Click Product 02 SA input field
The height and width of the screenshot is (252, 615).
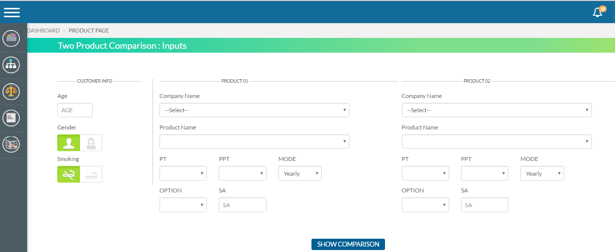[484, 205]
